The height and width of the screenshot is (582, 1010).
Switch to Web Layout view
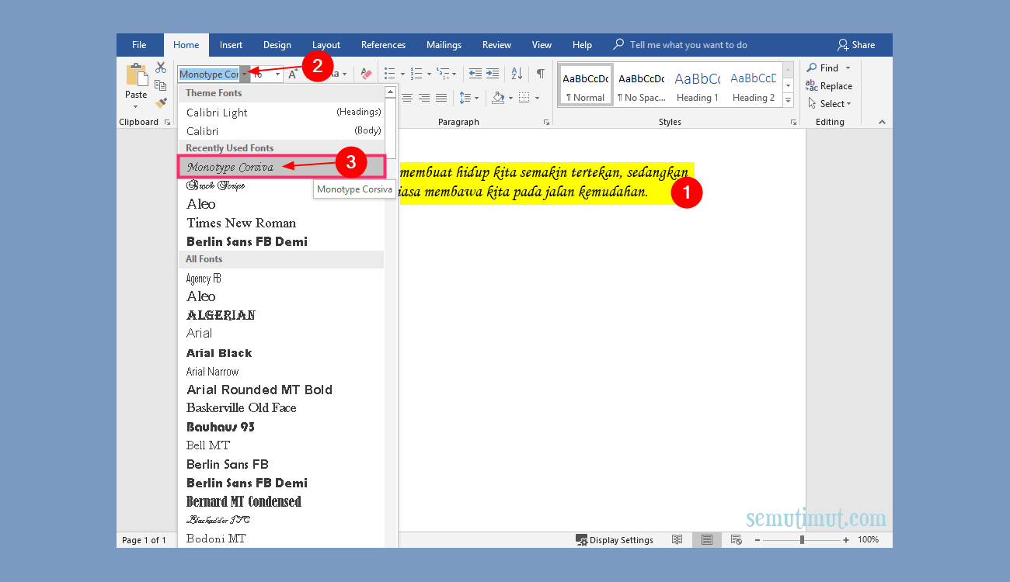[736, 540]
